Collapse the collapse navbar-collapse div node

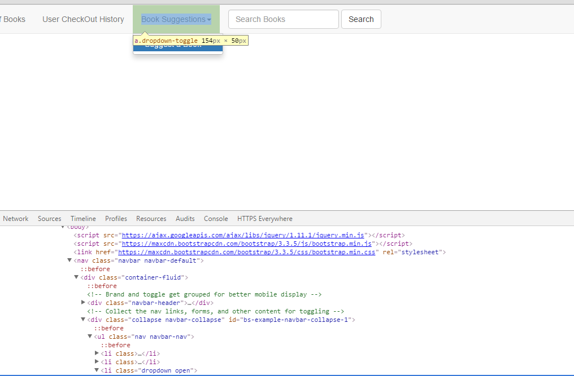pos(83,320)
